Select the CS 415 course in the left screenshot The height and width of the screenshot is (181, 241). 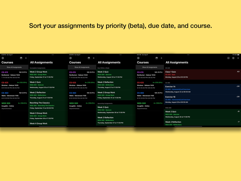[14, 75]
